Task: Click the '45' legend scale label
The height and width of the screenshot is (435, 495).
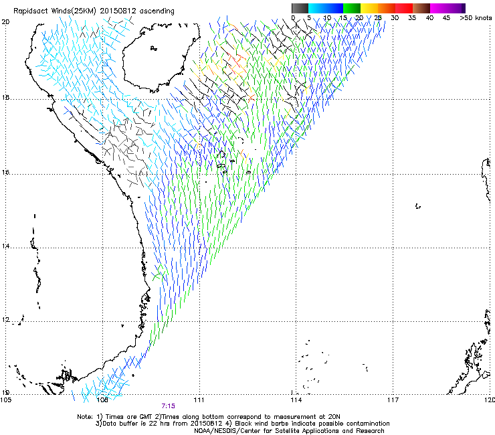Action: coord(446,18)
